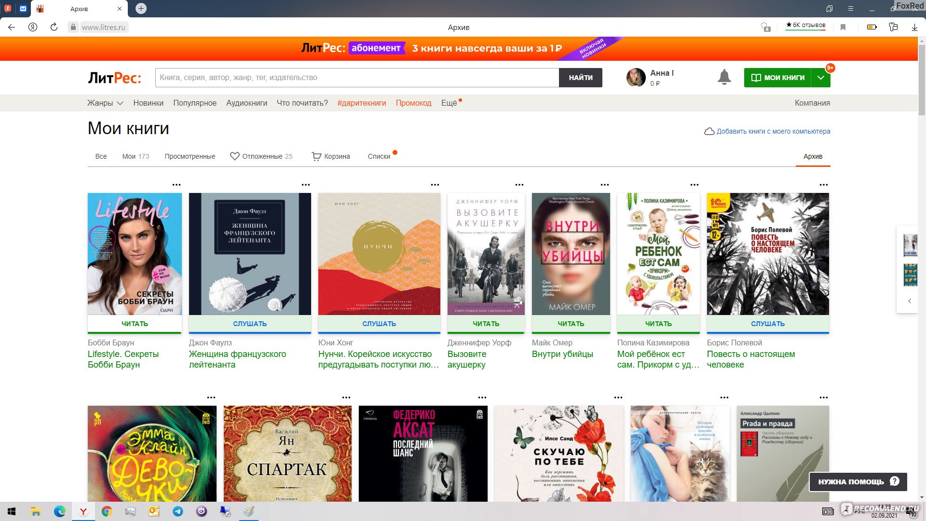Open the Списки tab
Image resolution: width=926 pixels, height=521 pixels.
379,156
